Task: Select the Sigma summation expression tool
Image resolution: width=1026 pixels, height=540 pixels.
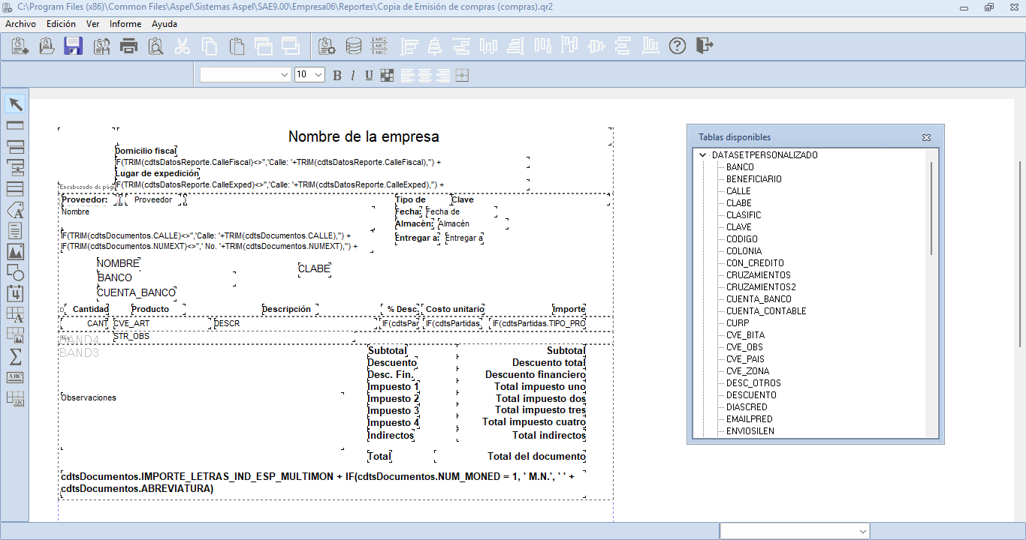Action: click(15, 356)
